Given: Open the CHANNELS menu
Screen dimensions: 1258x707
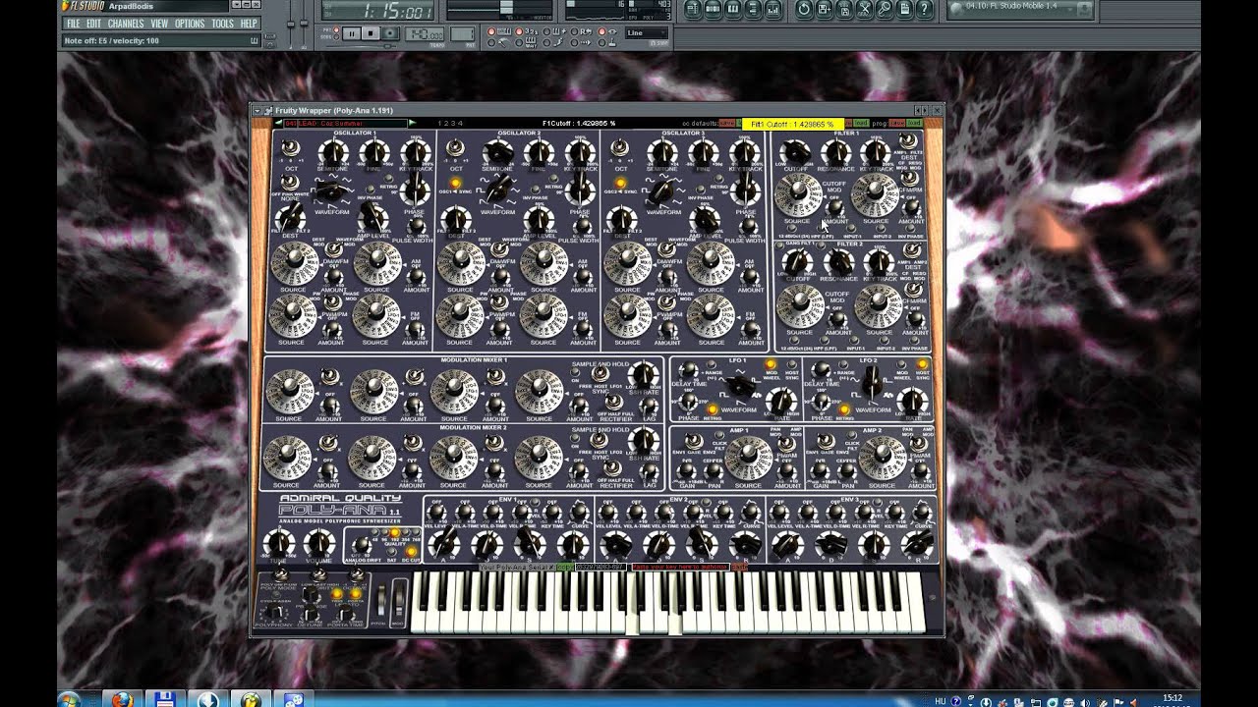Looking at the screenshot, I should pyautogui.click(x=126, y=24).
